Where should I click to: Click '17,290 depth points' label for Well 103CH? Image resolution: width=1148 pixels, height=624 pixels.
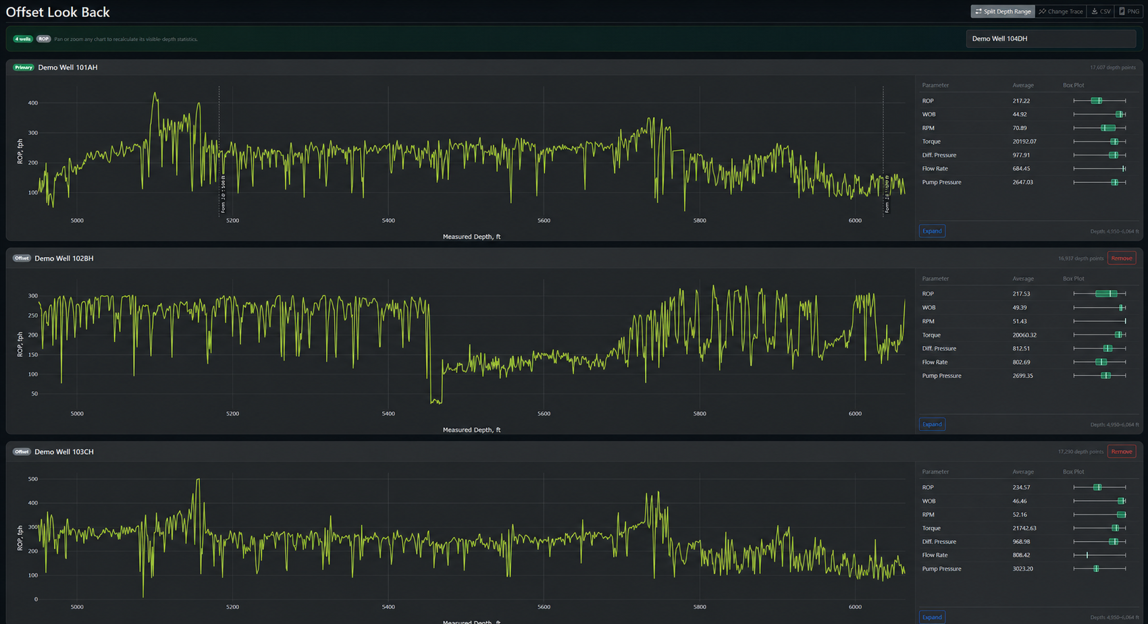[x=1080, y=451]
